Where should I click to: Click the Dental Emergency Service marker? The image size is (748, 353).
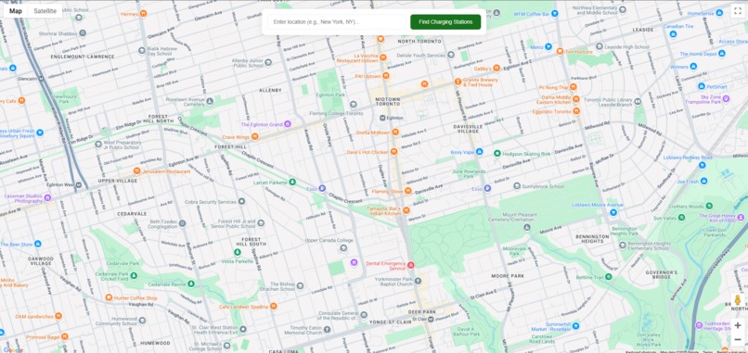click(x=411, y=265)
